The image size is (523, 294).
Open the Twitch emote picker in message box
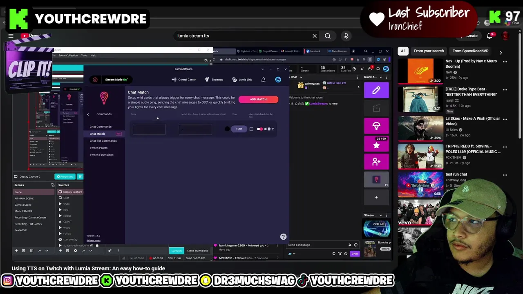tap(355, 245)
